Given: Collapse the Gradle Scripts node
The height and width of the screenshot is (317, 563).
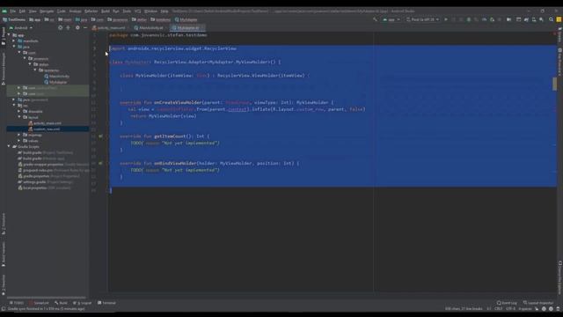Looking at the screenshot, I should (x=9, y=147).
